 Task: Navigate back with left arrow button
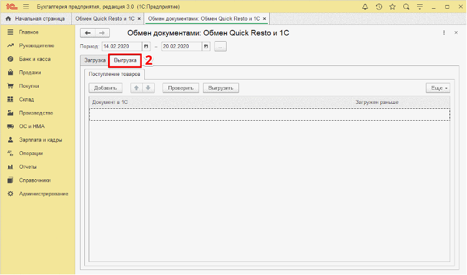pos(87,33)
